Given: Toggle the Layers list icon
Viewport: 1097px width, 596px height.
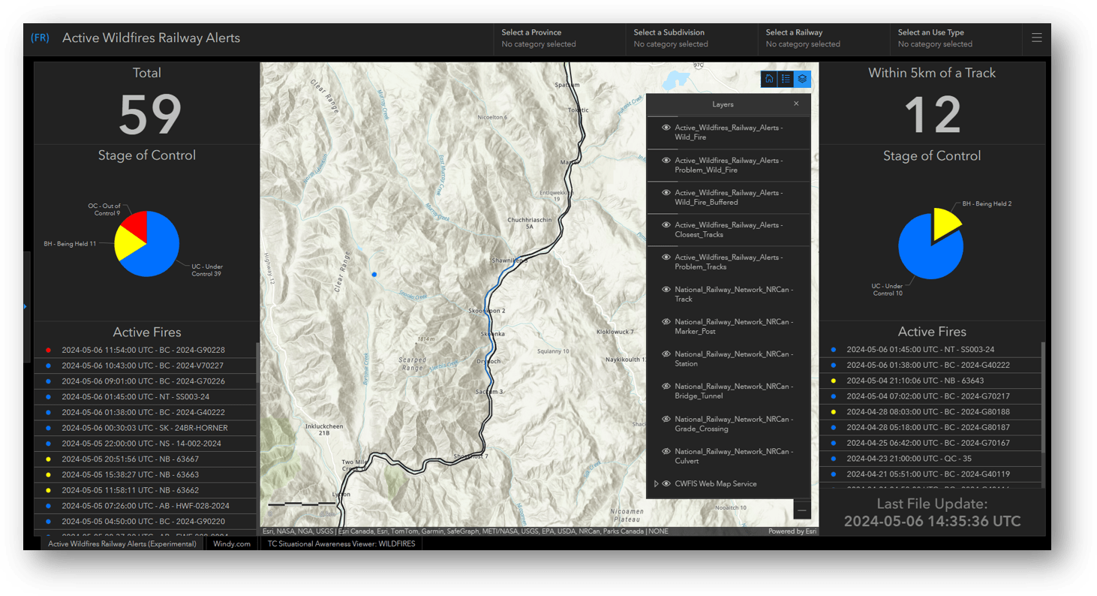Looking at the screenshot, I should [802, 79].
